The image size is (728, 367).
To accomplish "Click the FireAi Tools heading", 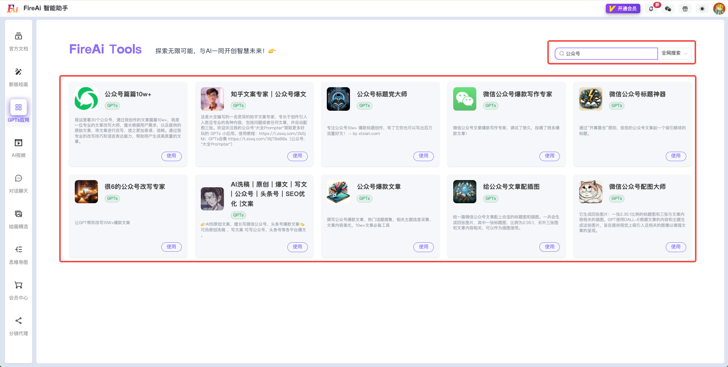I will 105,49.
